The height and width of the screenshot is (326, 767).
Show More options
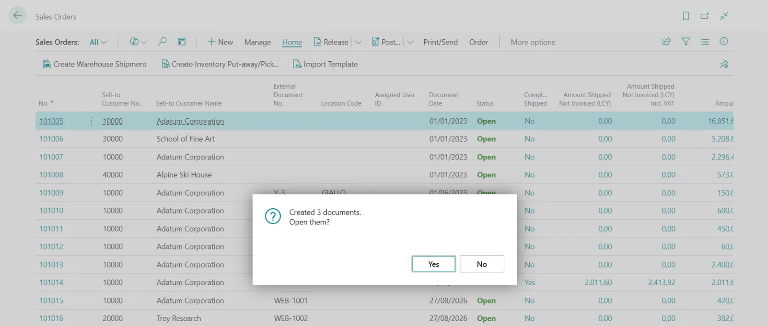(533, 42)
